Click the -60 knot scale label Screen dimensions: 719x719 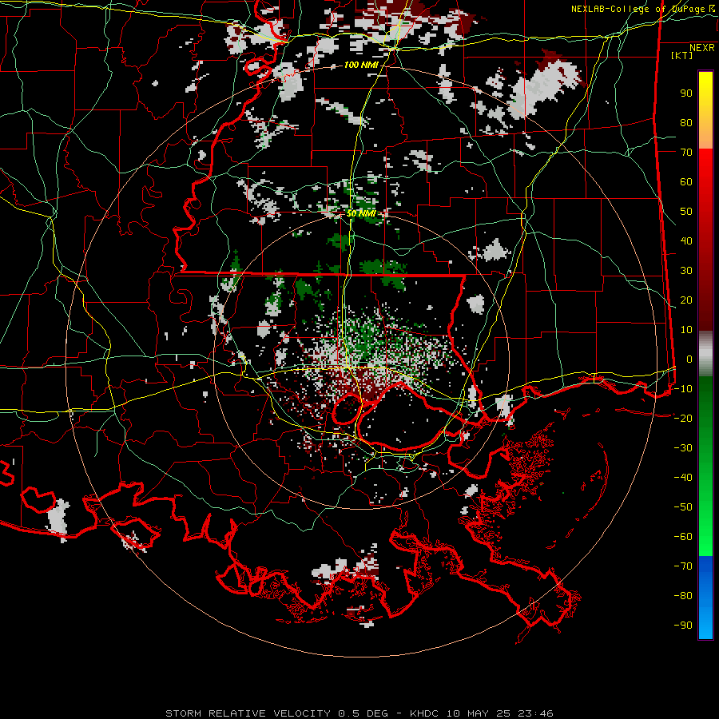683,537
